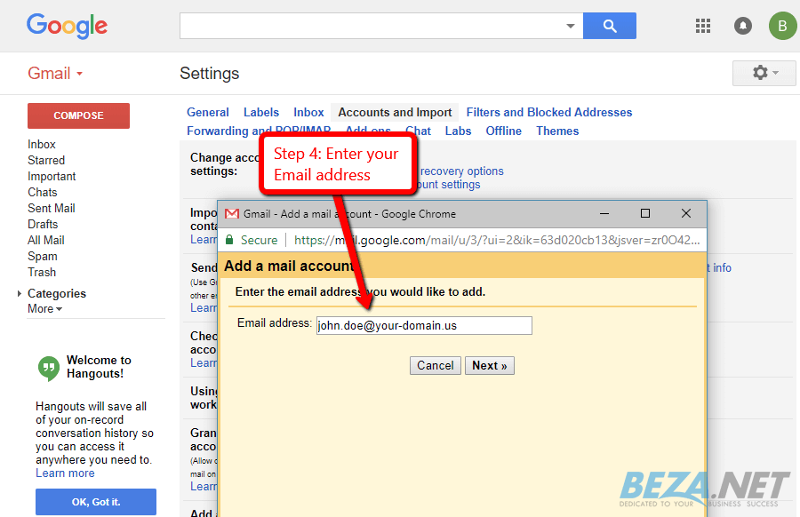
Task: Click the "Settings" page heading
Action: point(209,74)
